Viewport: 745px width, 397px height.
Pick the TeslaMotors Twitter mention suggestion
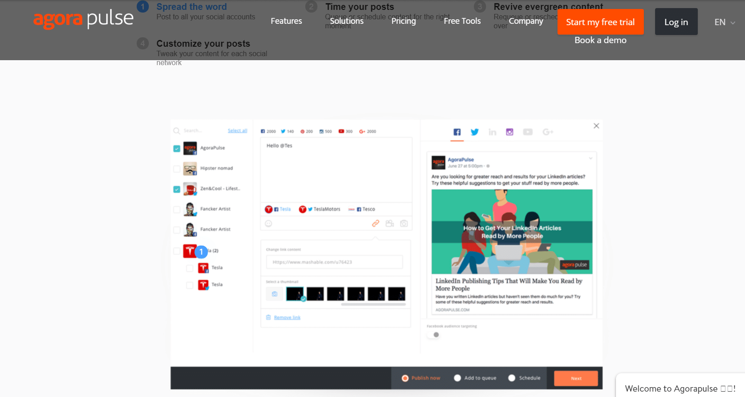click(x=320, y=209)
